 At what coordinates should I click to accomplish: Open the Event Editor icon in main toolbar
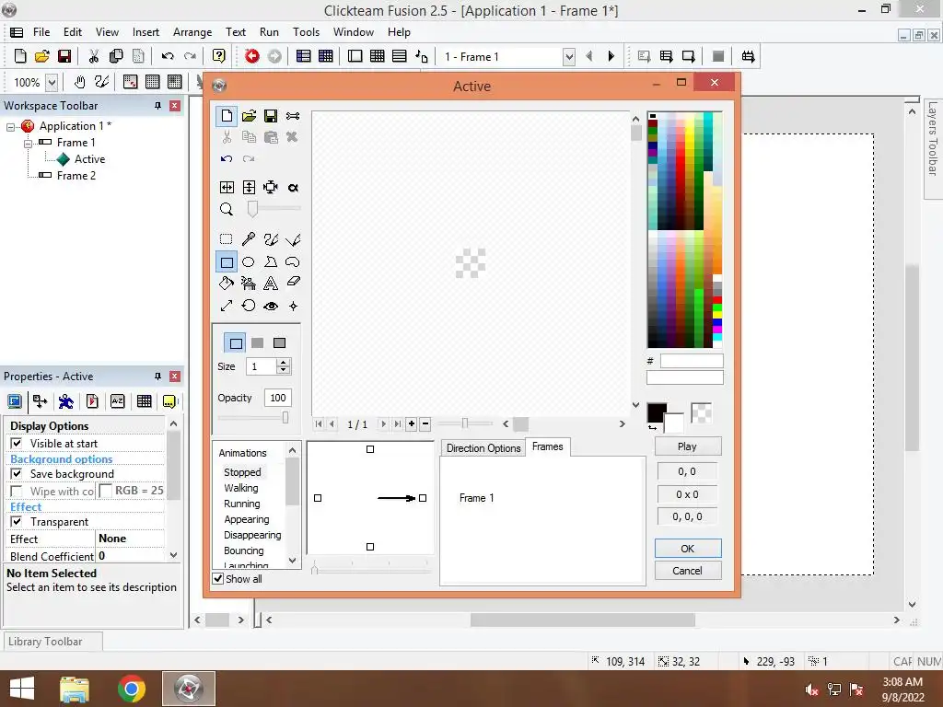[377, 56]
